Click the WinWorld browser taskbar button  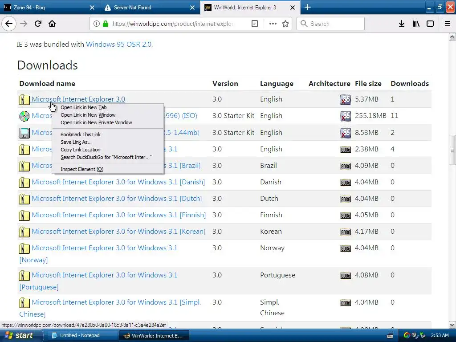[x=154, y=336]
